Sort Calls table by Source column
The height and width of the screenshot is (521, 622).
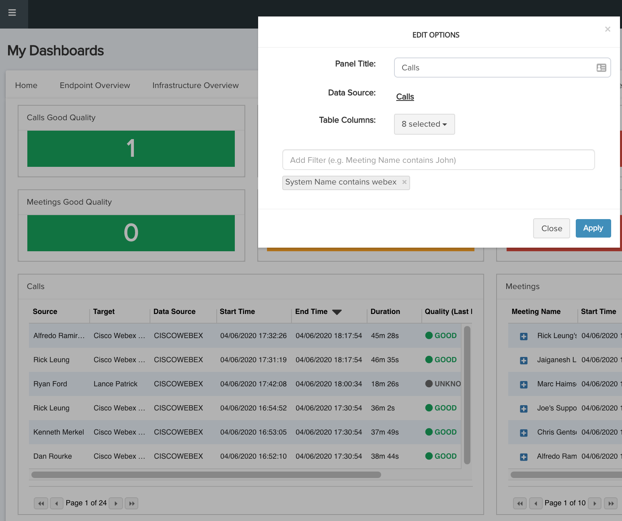coord(45,312)
